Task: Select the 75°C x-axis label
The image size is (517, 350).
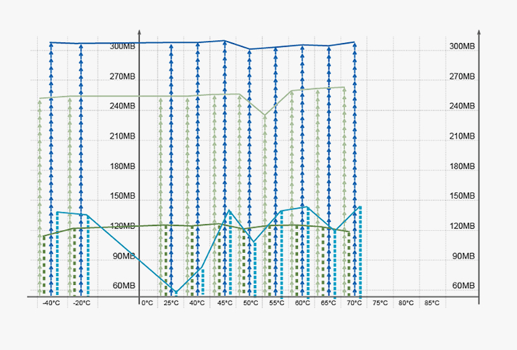Action: pyautogui.click(x=380, y=303)
